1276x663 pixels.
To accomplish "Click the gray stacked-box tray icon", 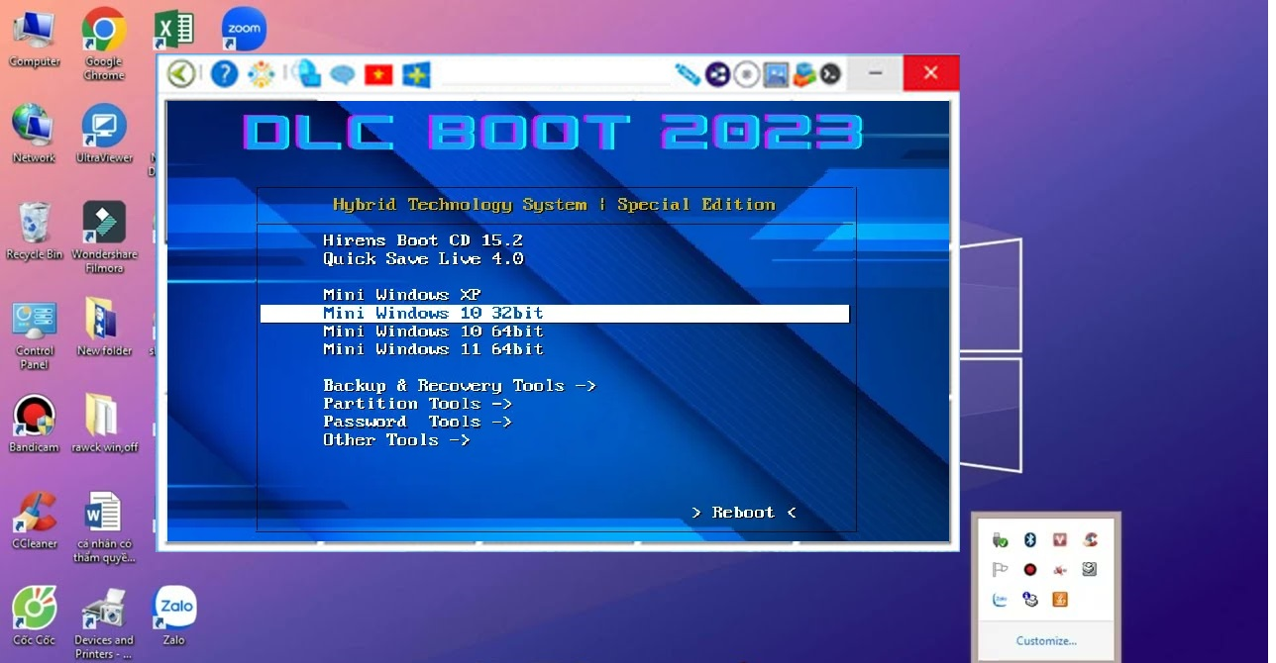I will pyautogui.click(x=1090, y=570).
